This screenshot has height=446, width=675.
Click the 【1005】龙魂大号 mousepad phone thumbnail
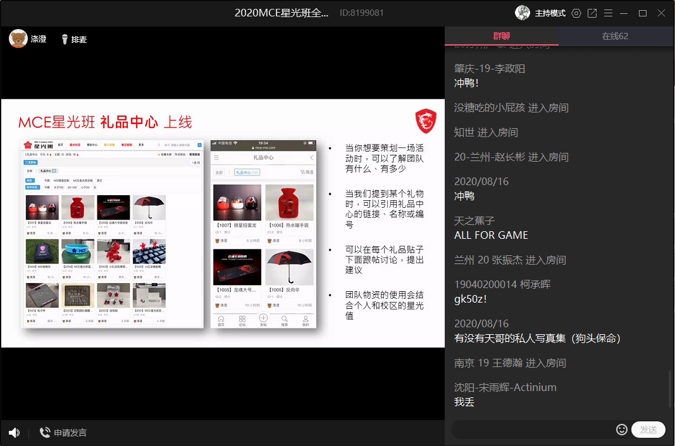(x=237, y=267)
